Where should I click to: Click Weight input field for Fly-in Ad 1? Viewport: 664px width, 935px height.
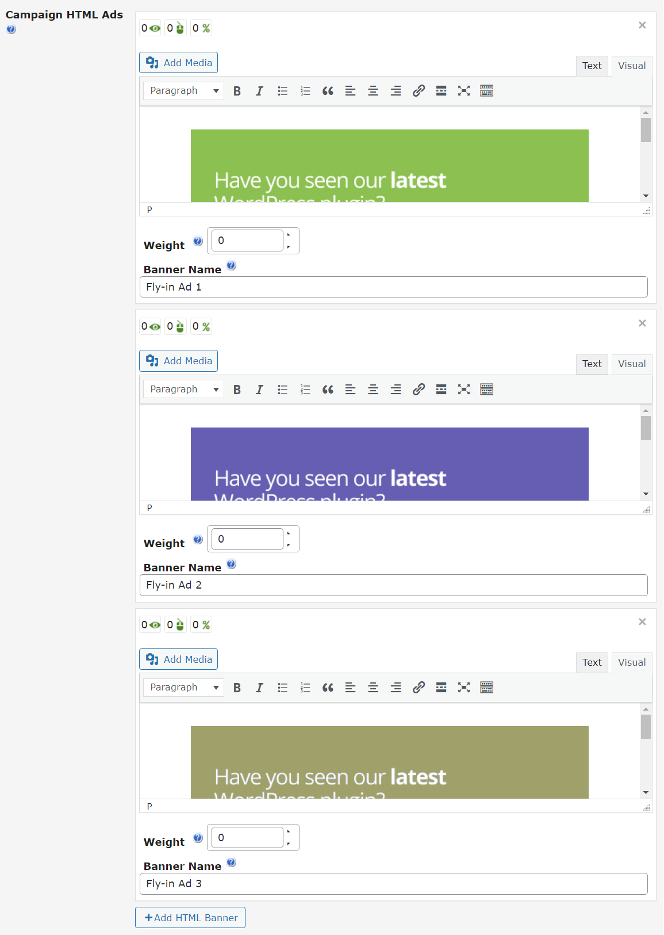(248, 241)
